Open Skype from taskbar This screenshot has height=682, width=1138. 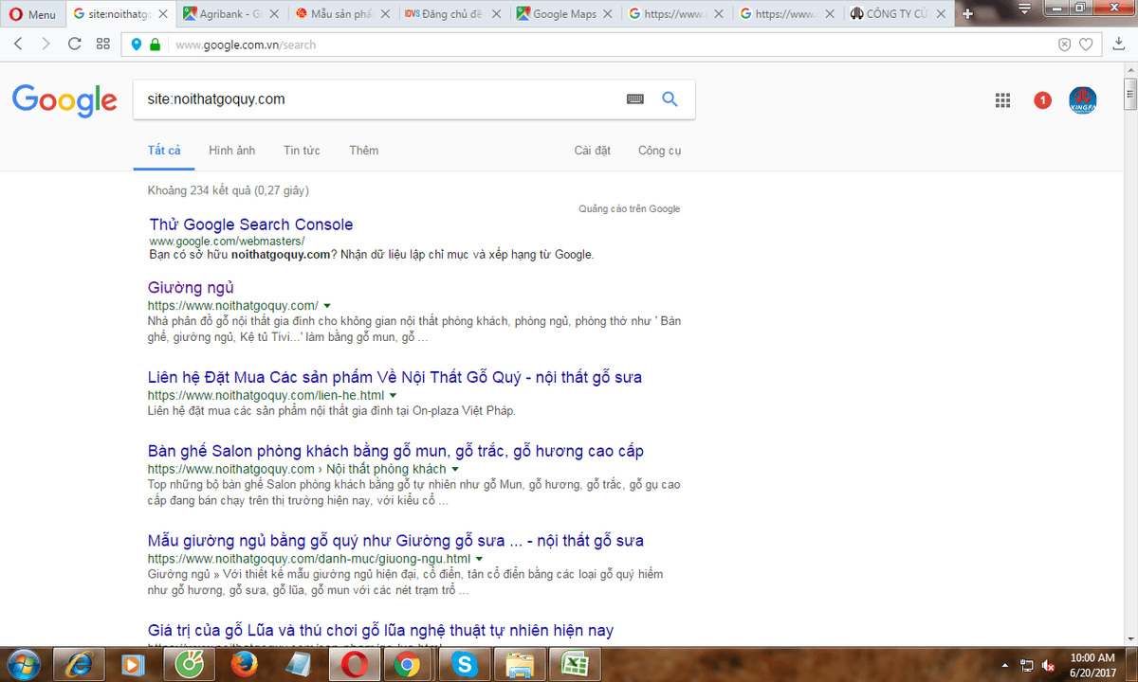[x=464, y=665]
